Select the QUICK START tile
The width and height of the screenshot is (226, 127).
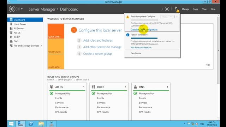point(56,31)
